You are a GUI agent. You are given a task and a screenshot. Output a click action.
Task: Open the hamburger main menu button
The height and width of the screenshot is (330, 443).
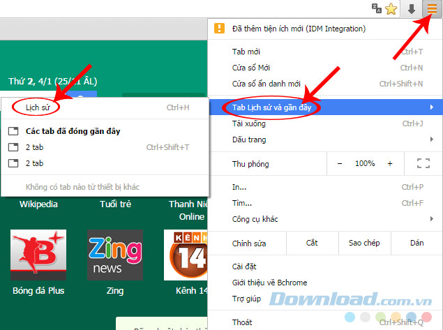tap(432, 9)
